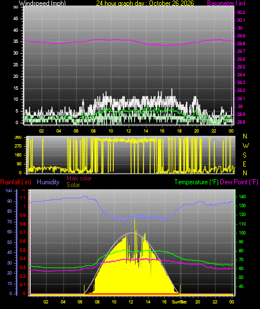The height and width of the screenshot is (309, 260).
Task: Select the 100 value on temperature axis
Action: [x=242, y=233]
